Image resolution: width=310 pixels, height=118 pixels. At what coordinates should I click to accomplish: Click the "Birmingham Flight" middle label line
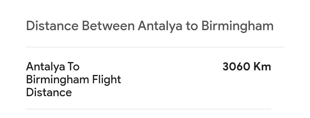point(73,80)
